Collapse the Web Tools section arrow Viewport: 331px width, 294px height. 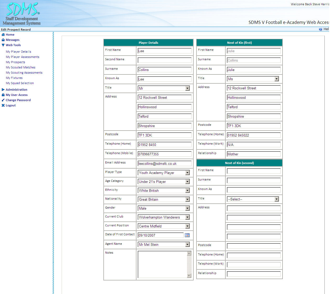coord(3,45)
